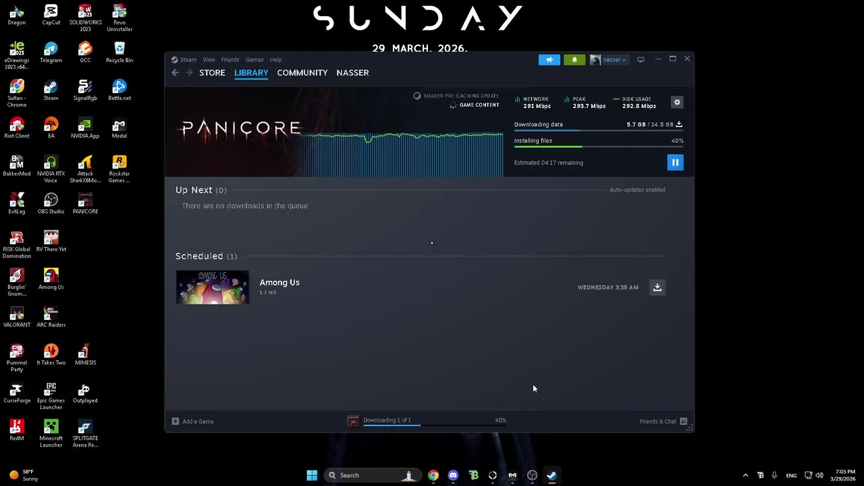Open the Help menu

coord(275,59)
